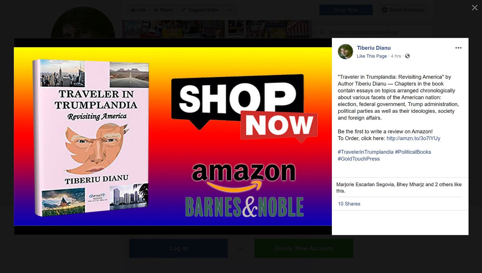Click the thumbs-up Like button in the page bar

138,10
